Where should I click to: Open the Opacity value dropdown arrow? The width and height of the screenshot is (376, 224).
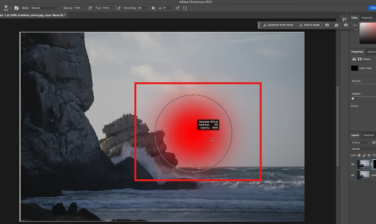[x=84, y=8]
